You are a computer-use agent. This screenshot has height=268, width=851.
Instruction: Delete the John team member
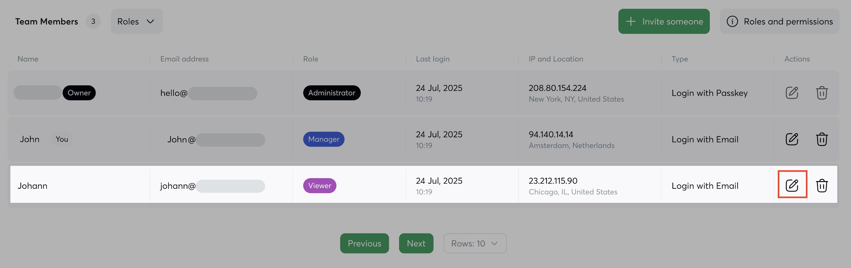point(822,139)
